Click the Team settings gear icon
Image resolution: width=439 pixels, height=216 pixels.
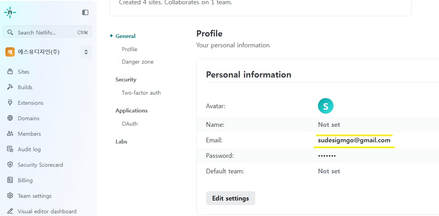click(x=10, y=195)
